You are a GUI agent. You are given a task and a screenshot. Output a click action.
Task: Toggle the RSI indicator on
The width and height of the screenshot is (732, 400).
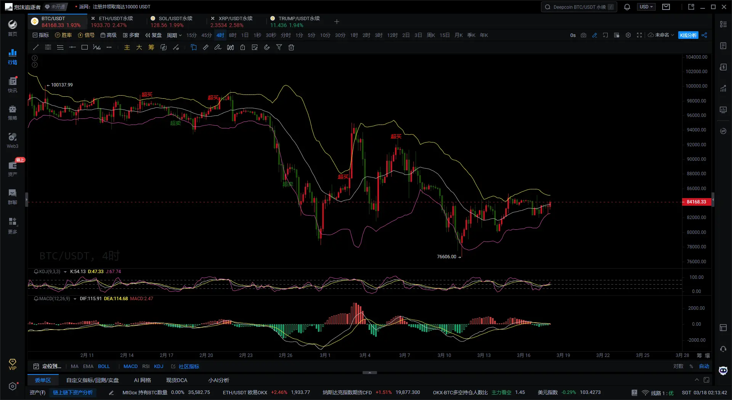(146, 366)
